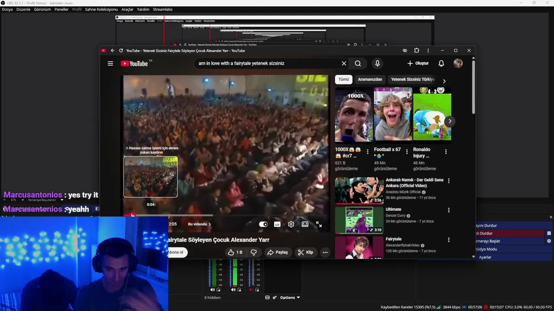Switch the player to theater mode
The width and height of the screenshot is (554, 311).
pos(305,224)
